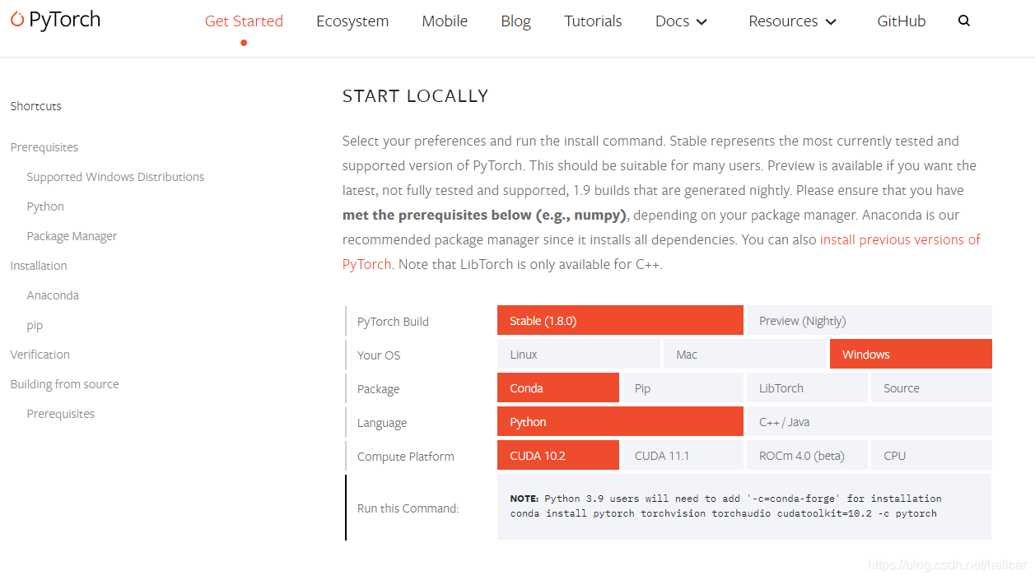Viewport: 1035px width, 580px height.
Task: Jump to Building from source section
Action: pos(64,384)
